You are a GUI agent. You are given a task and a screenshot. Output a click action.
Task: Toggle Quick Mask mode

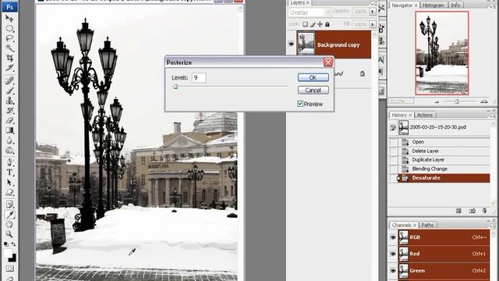pyautogui.click(x=9, y=269)
